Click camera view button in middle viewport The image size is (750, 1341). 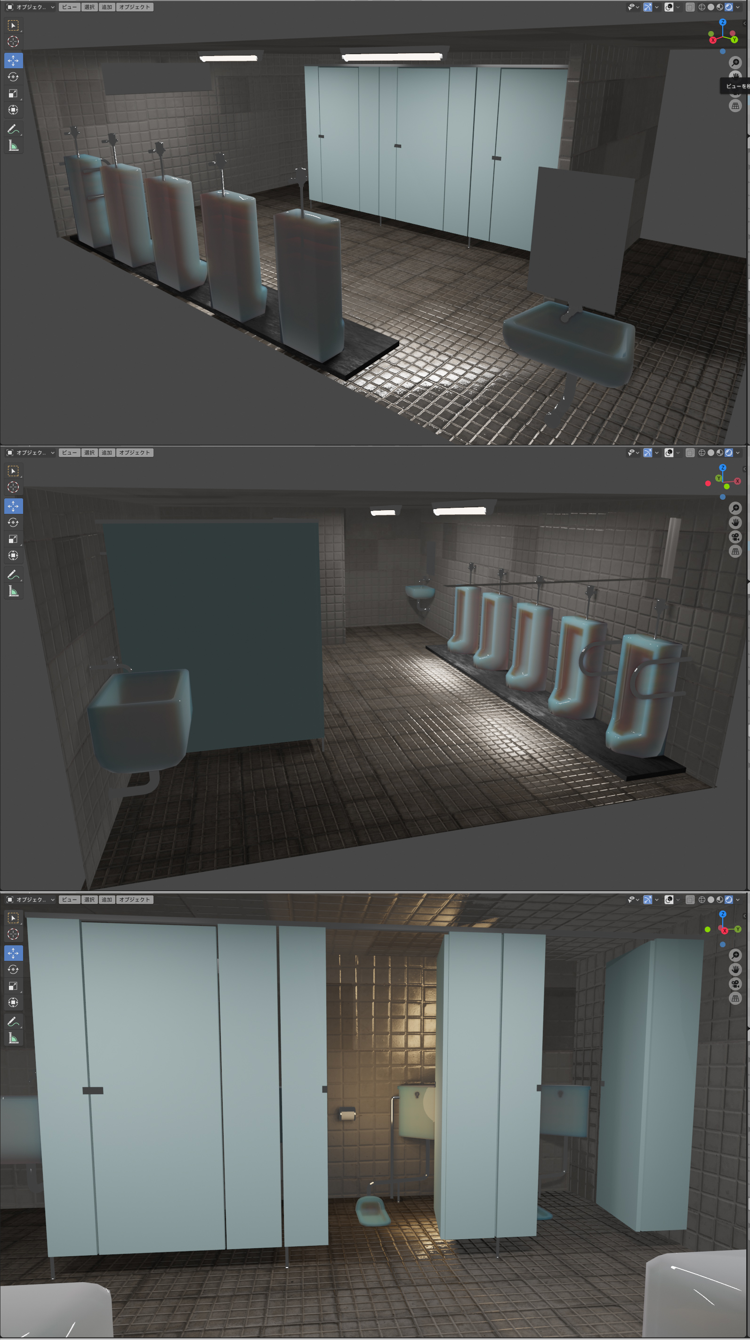coord(735,537)
